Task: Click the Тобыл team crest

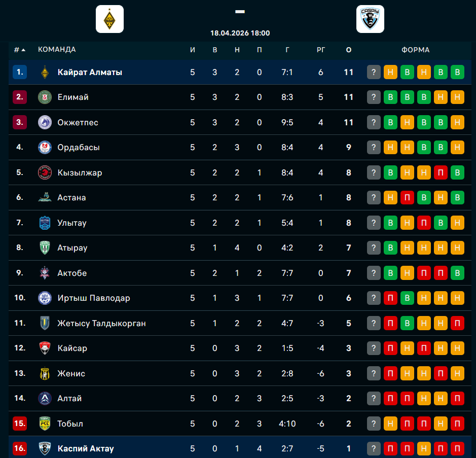Action: [x=45, y=424]
